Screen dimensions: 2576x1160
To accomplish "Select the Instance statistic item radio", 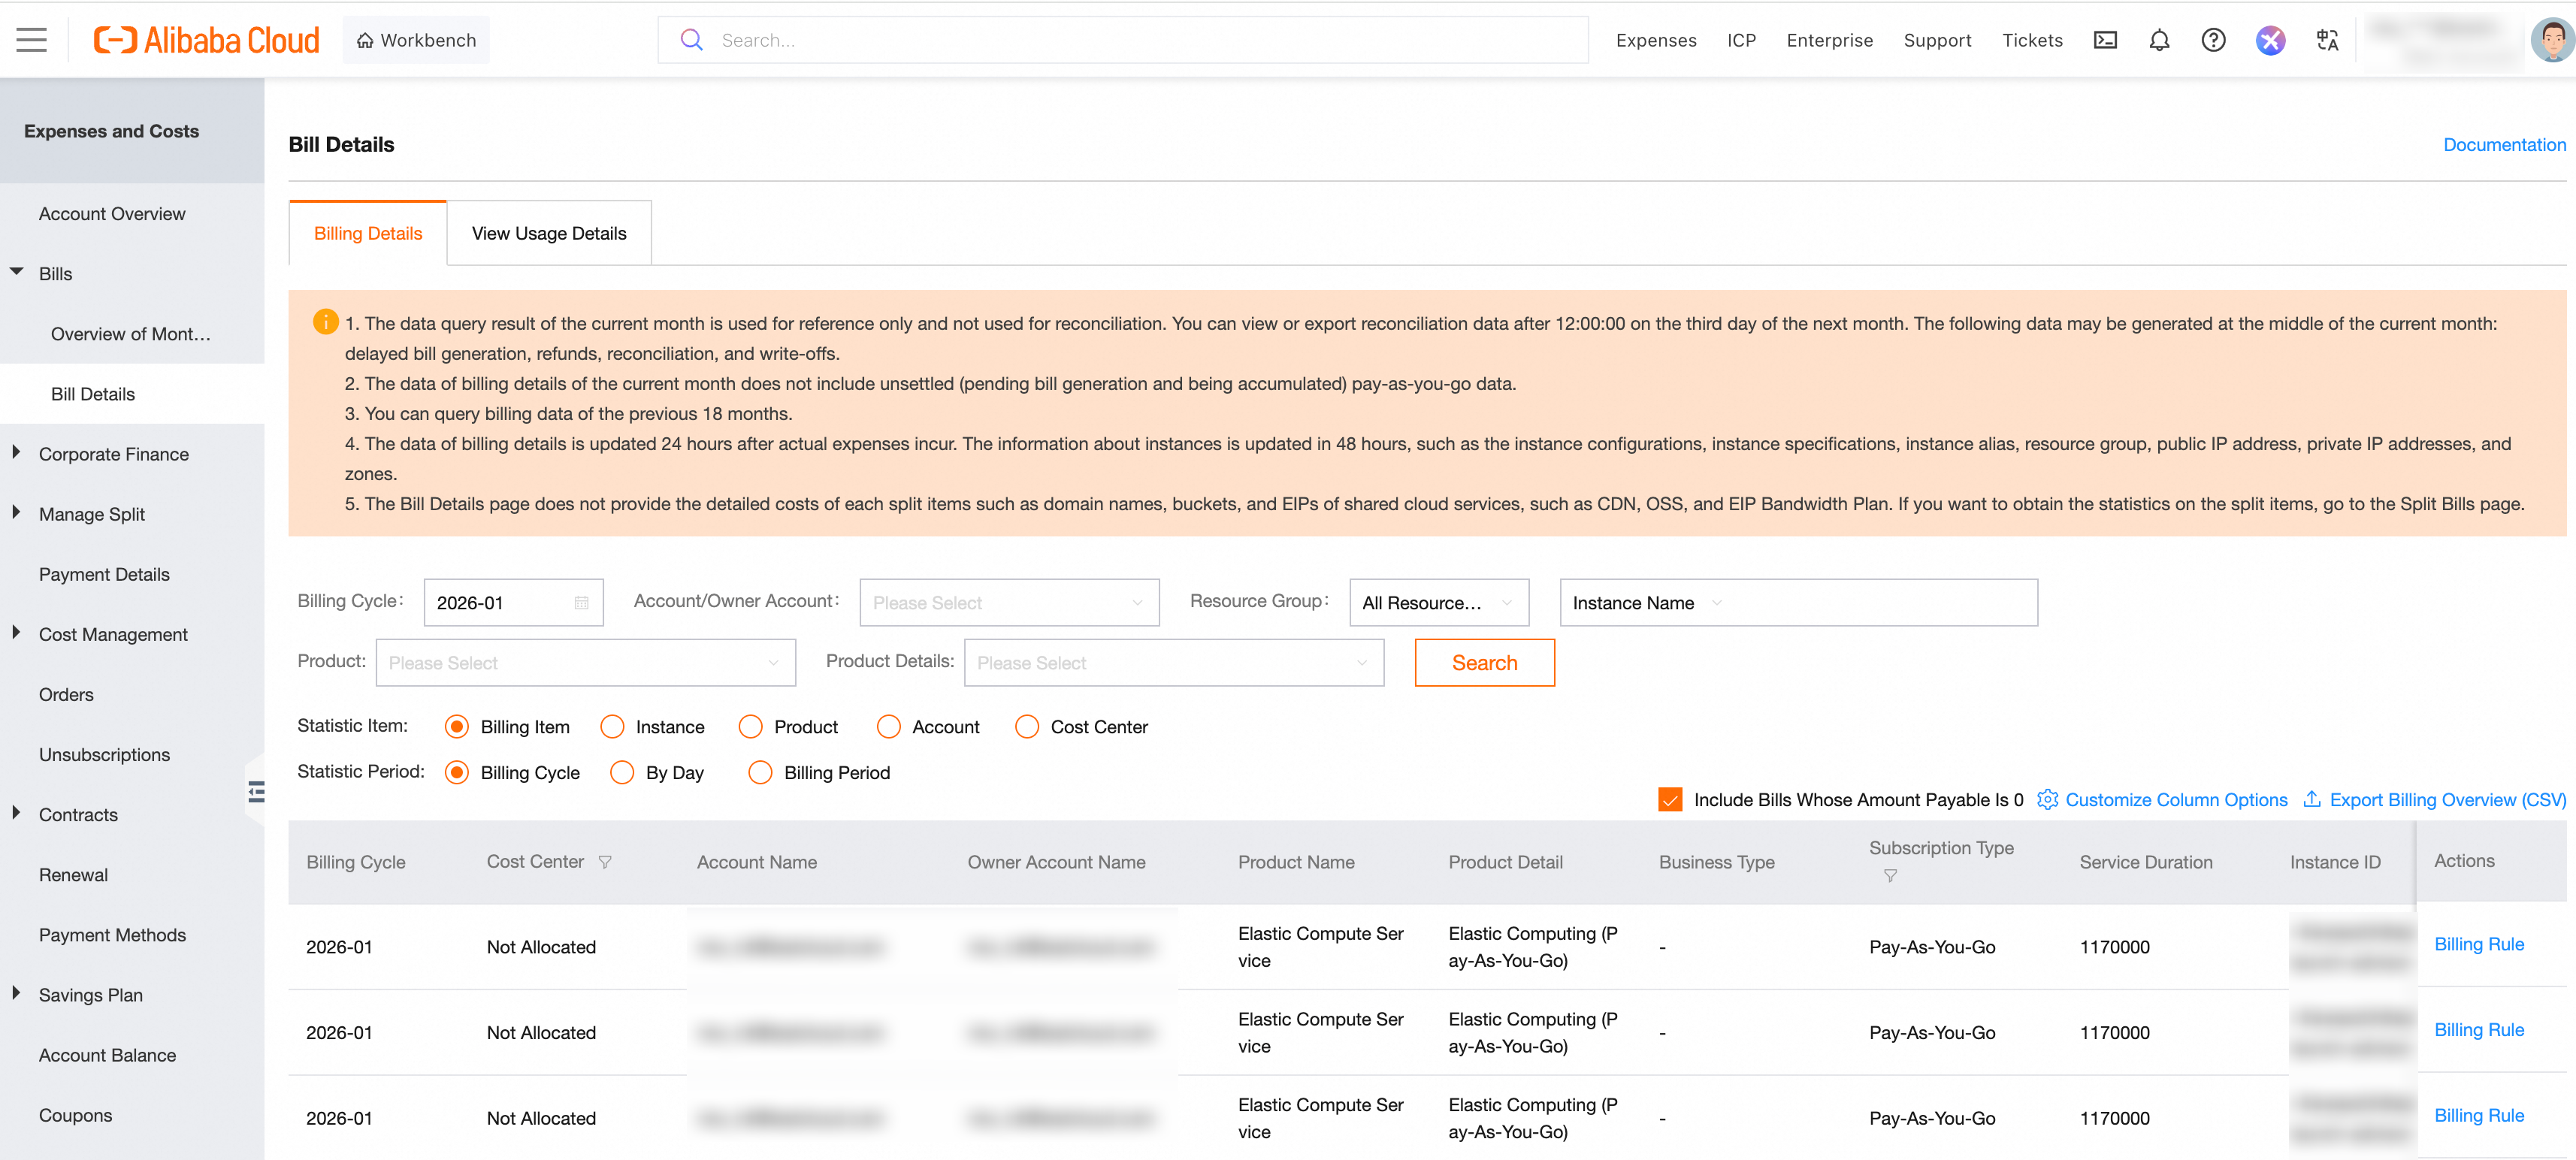I will (612, 727).
